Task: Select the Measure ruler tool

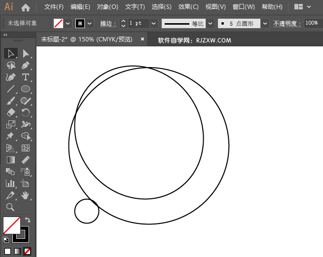Action: pyautogui.click(x=26, y=160)
